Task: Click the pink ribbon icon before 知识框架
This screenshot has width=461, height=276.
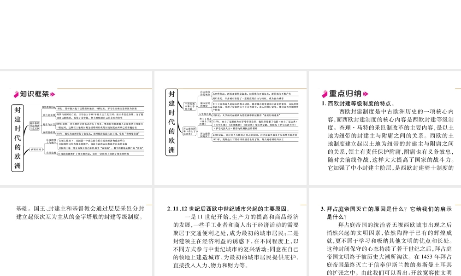Action: (16, 94)
